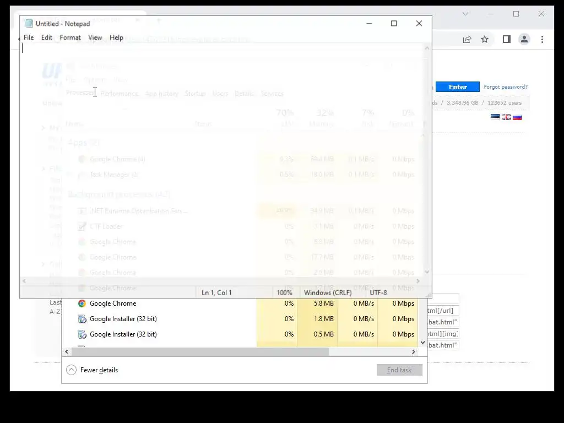Open the Help menu in Notepad

(x=116, y=37)
